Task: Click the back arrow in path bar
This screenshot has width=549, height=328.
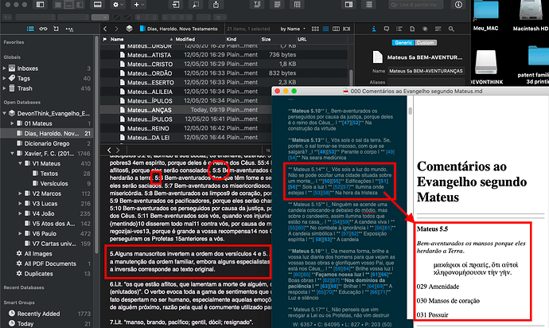Action: (x=106, y=29)
